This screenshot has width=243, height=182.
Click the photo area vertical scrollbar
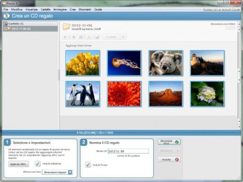tap(239, 75)
